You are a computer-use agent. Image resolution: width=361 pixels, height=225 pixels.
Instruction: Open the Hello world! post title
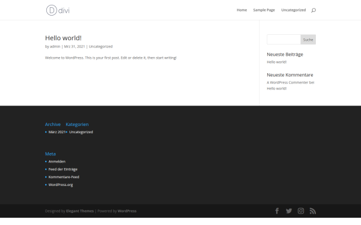point(63,38)
